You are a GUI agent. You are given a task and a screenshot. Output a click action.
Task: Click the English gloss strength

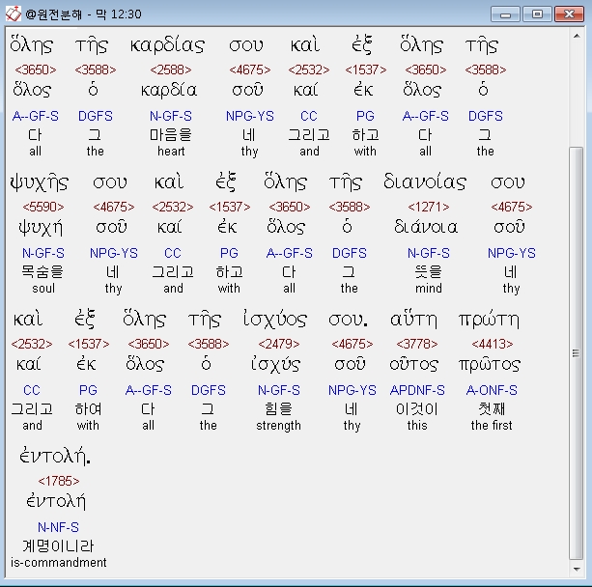(x=279, y=426)
